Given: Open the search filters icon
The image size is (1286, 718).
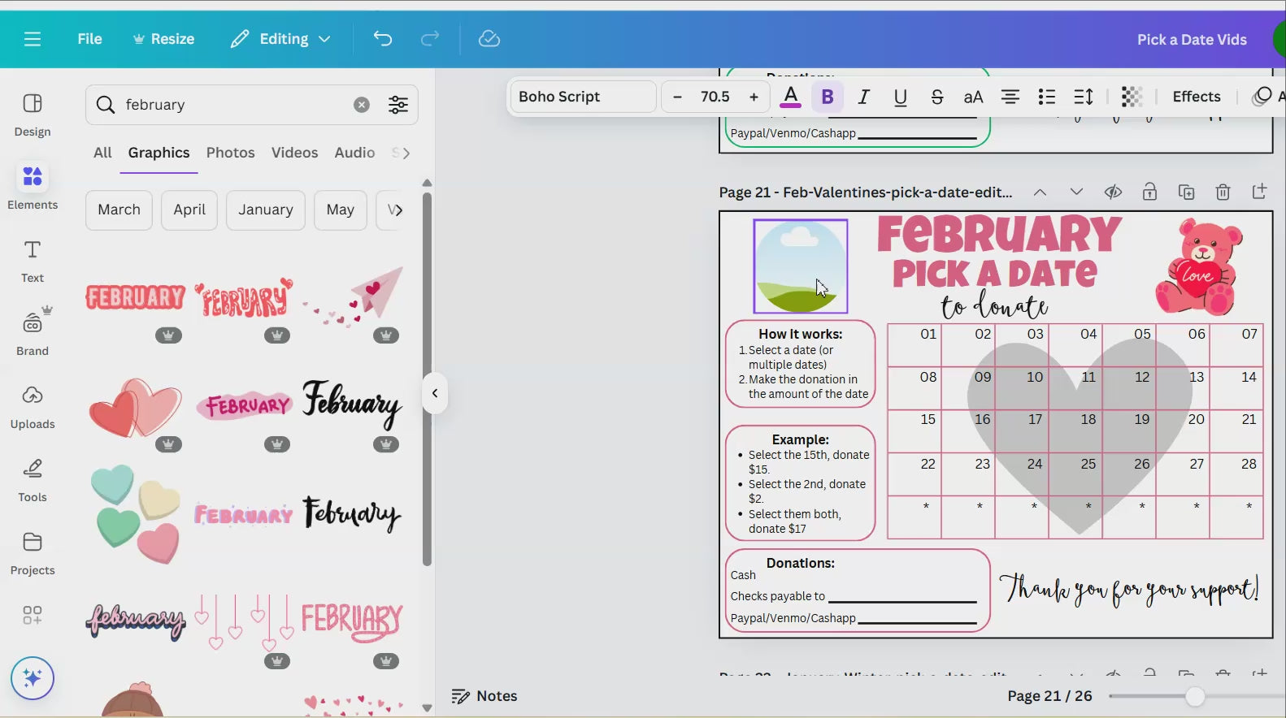Looking at the screenshot, I should click(398, 105).
